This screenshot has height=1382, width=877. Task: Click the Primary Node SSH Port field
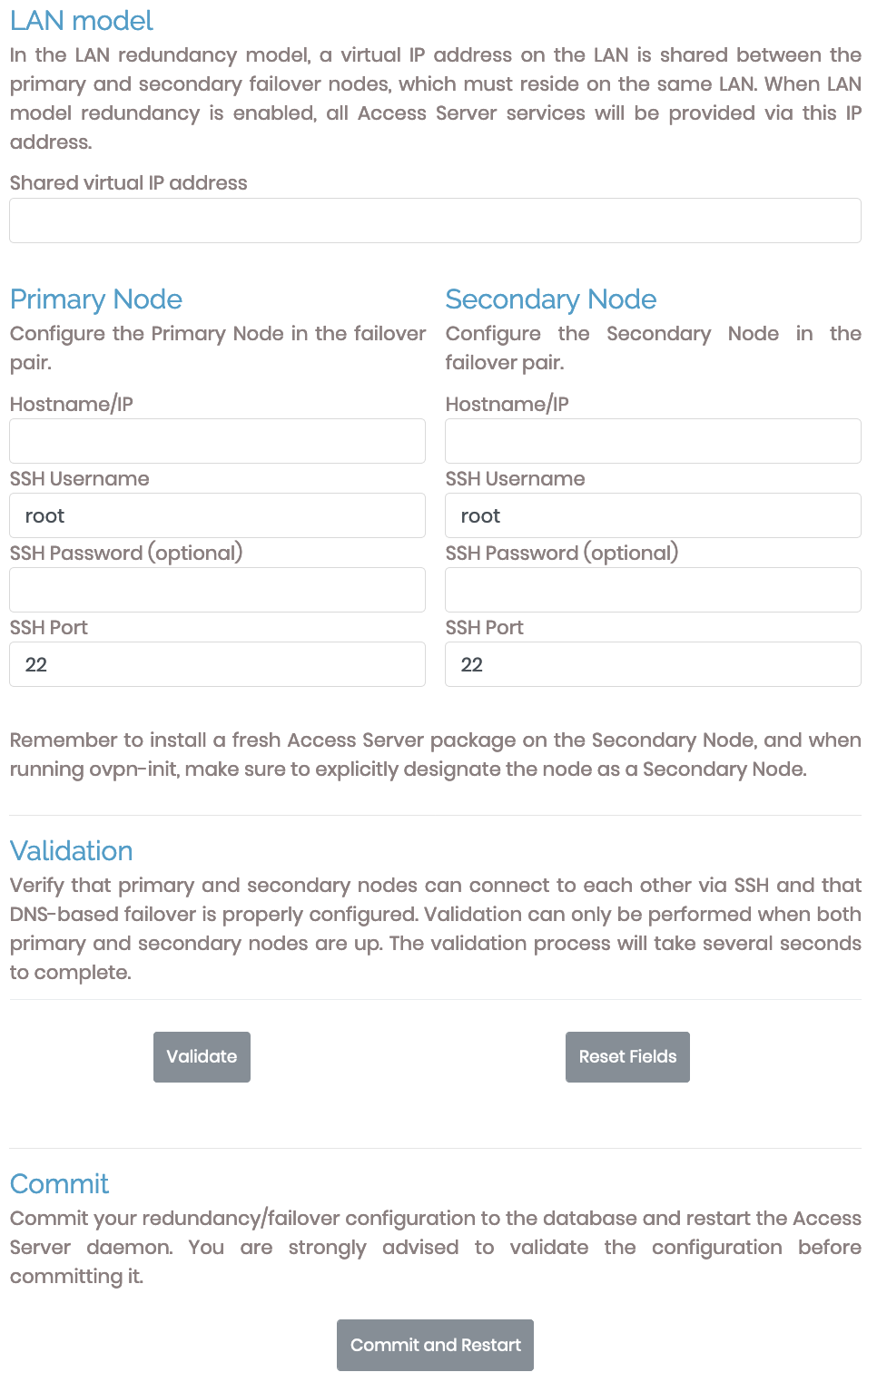coord(217,664)
